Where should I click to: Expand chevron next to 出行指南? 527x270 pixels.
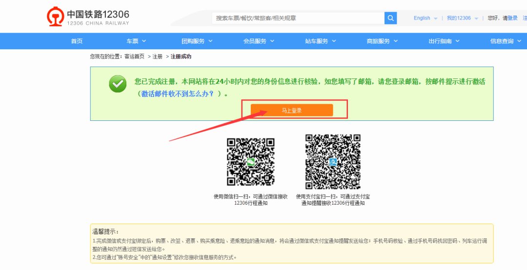point(457,41)
